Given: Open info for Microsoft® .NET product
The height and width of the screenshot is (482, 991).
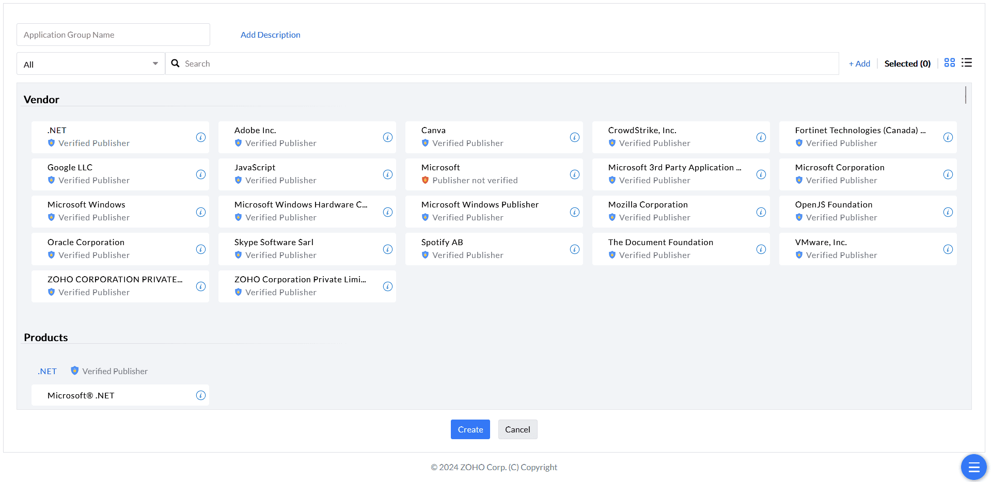Looking at the screenshot, I should click(x=201, y=395).
